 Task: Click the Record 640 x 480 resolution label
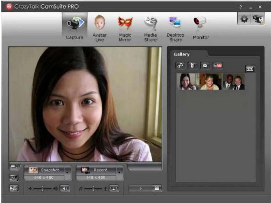point(96,178)
